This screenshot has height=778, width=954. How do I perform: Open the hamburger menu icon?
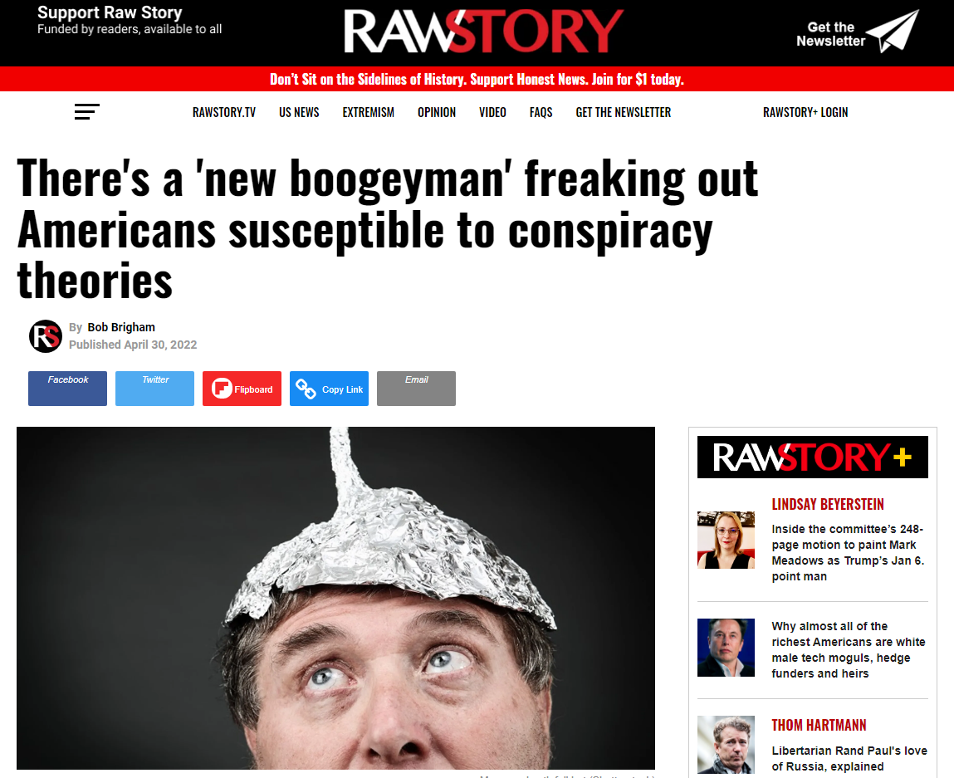pyautogui.click(x=86, y=111)
